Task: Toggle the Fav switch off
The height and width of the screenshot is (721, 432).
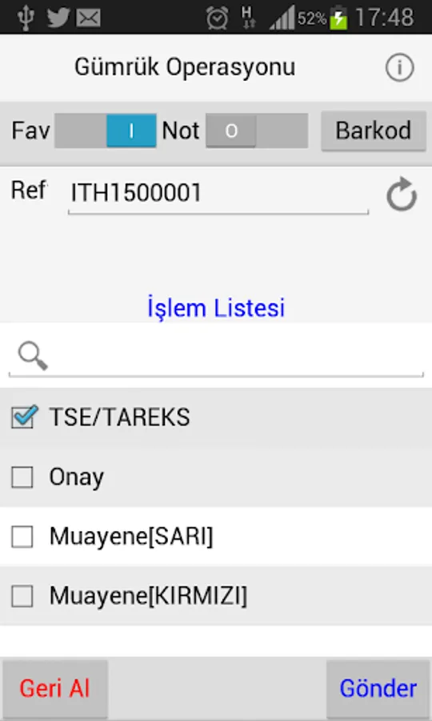Action: tap(106, 131)
